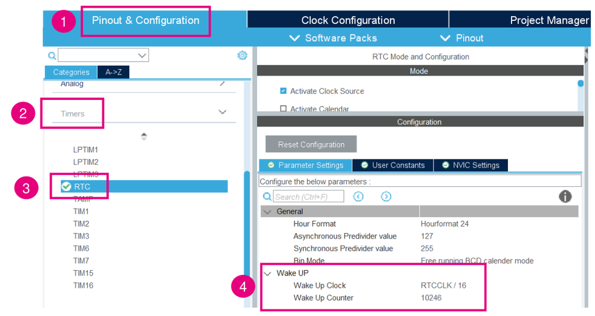Collapse the General parameters section
The height and width of the screenshot is (316, 595).
(268, 212)
